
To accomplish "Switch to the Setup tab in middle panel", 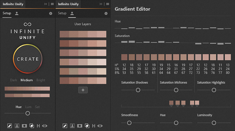I will 62,13.
